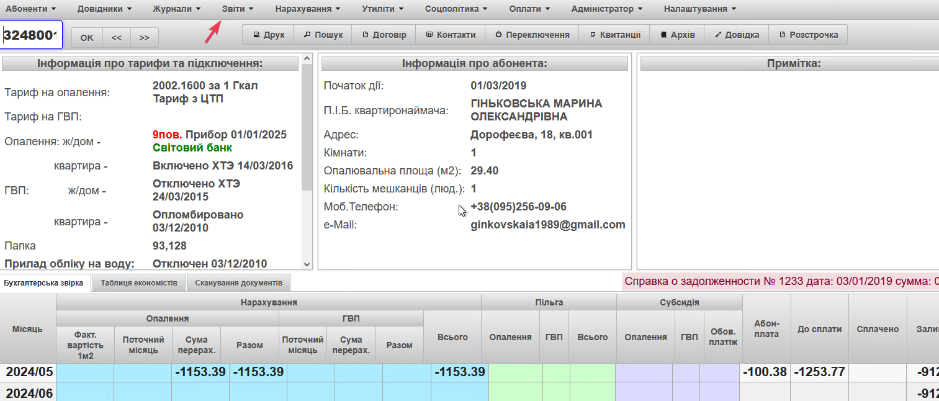
Task: Go to previous subscriber with << button
Action: click(117, 37)
